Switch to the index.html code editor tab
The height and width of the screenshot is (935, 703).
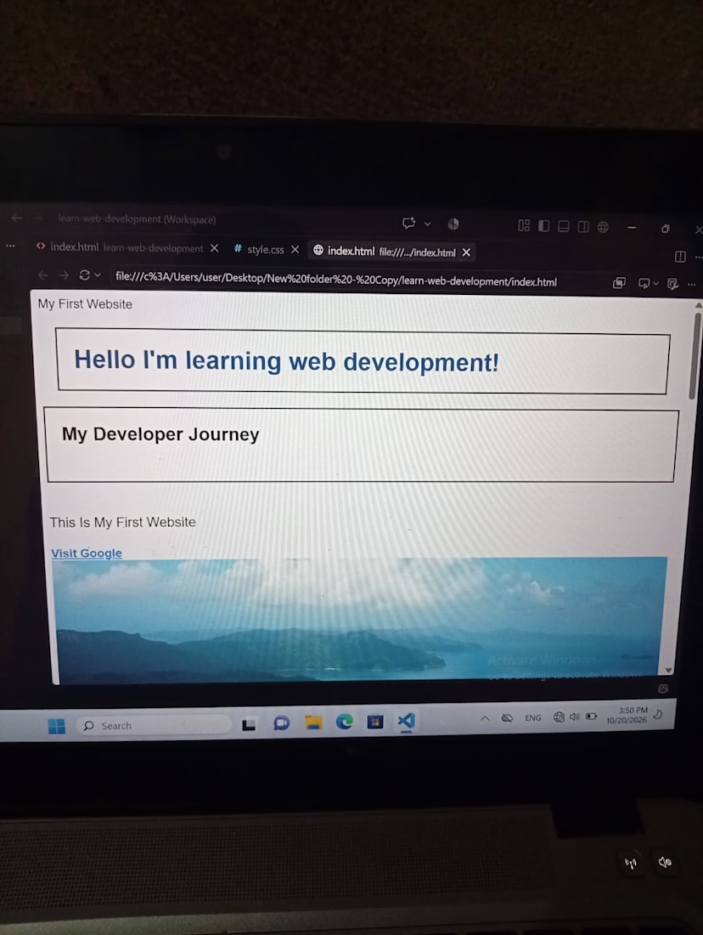pyautogui.click(x=119, y=247)
